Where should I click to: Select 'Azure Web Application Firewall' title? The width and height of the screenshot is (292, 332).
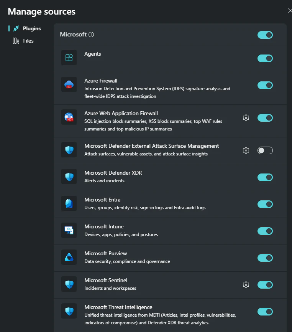[121, 113]
